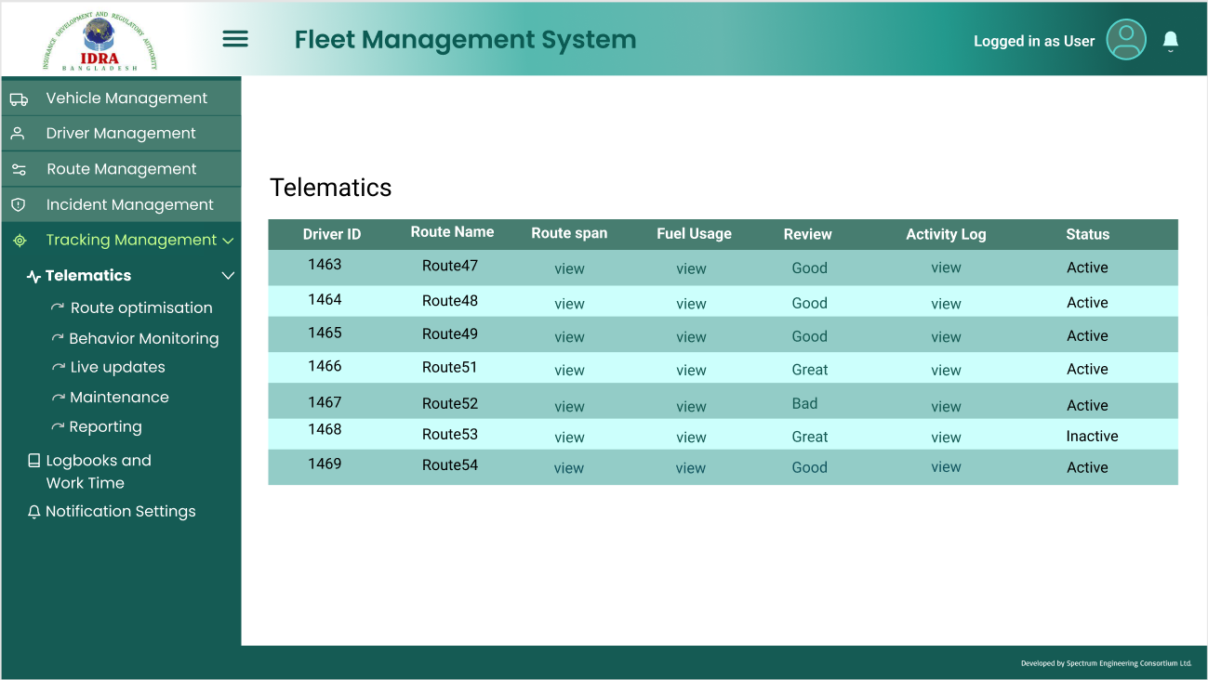Collapse the Telematics submenu arrow
Image resolution: width=1208 pixels, height=680 pixels.
coord(228,276)
